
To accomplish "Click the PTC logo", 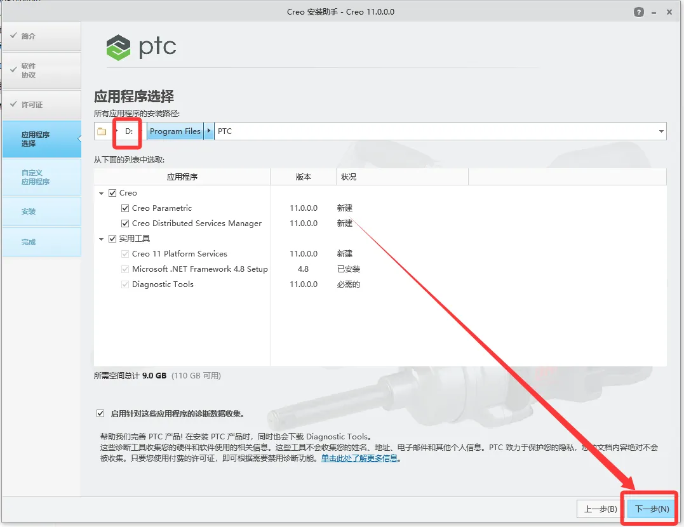I will coord(142,48).
